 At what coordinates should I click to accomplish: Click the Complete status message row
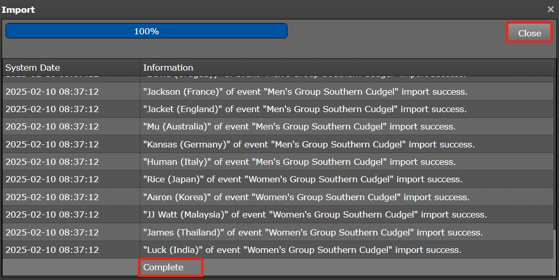tap(163, 267)
